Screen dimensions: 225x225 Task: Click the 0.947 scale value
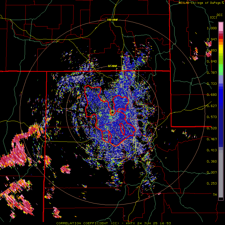(x=212, y=39)
